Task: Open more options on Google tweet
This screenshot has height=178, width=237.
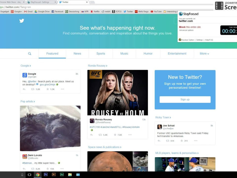Action: tap(63, 89)
